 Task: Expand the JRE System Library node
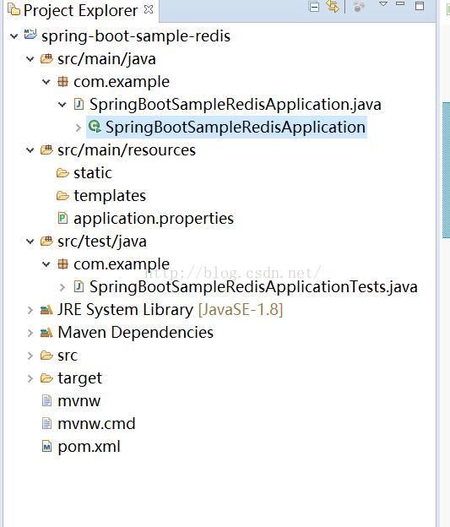30,310
